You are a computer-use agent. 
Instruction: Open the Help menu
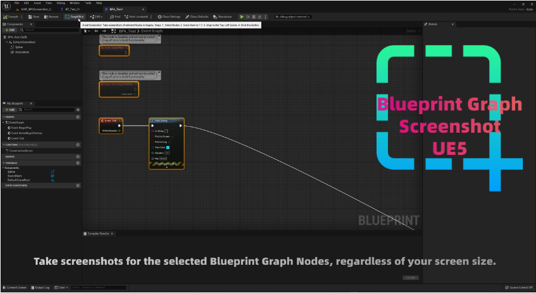tap(99, 3)
